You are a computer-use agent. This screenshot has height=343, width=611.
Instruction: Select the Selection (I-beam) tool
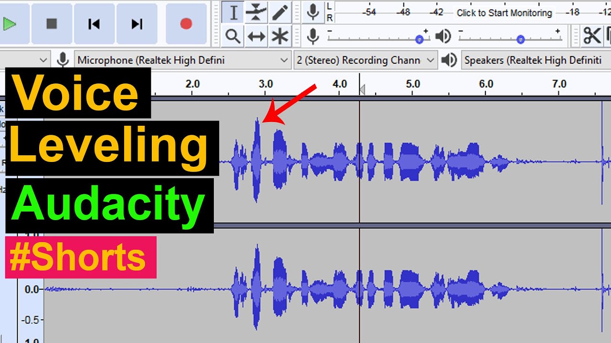coord(233,12)
